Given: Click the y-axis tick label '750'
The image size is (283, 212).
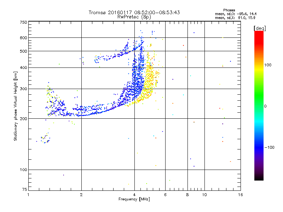Looking at the screenshot, I should (23, 22).
